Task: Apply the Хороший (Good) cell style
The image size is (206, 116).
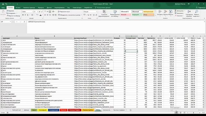Action: point(137,15)
